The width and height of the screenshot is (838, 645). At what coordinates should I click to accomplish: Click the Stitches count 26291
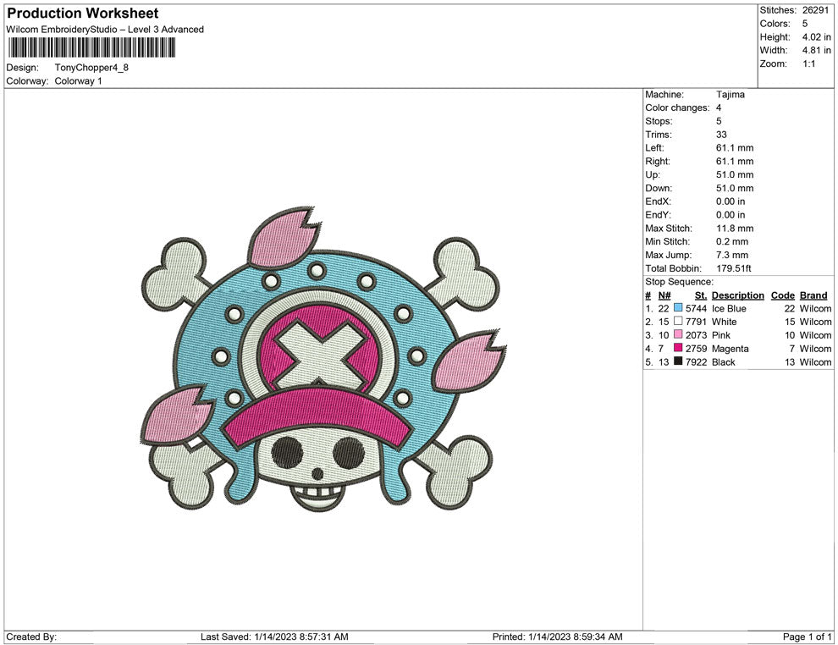(815, 10)
